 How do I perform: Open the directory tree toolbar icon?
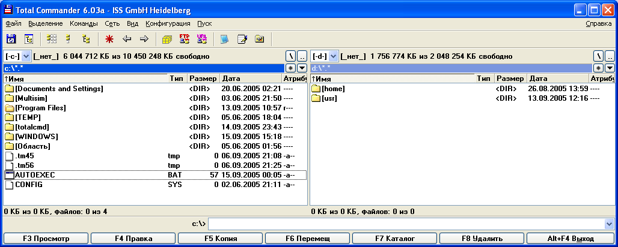29,38
